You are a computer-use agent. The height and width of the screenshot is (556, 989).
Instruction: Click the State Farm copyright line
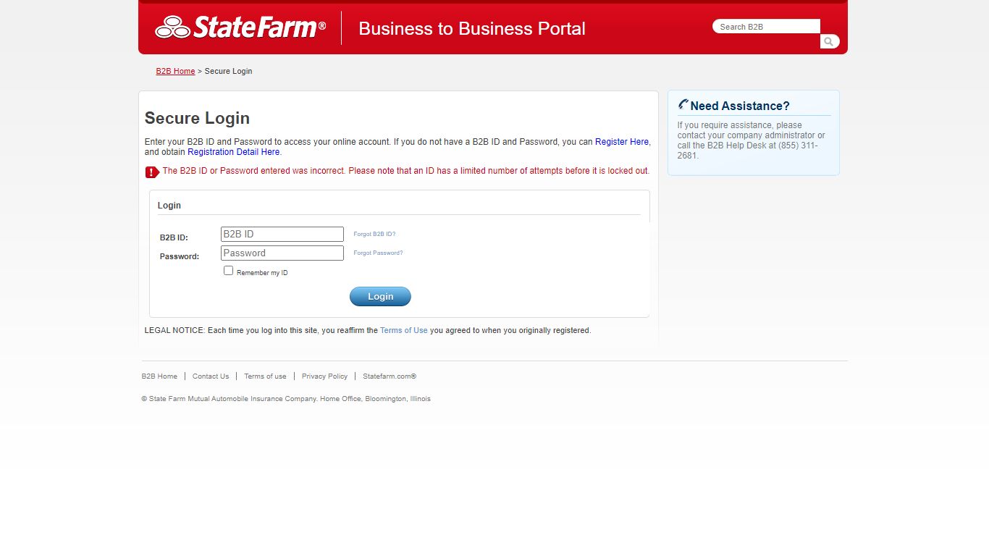coord(286,399)
